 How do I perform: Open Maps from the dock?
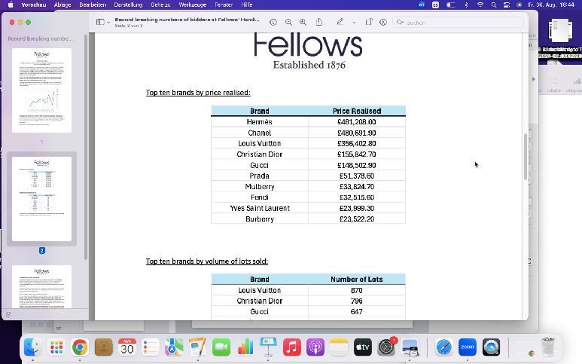pyautogui.click(x=174, y=347)
